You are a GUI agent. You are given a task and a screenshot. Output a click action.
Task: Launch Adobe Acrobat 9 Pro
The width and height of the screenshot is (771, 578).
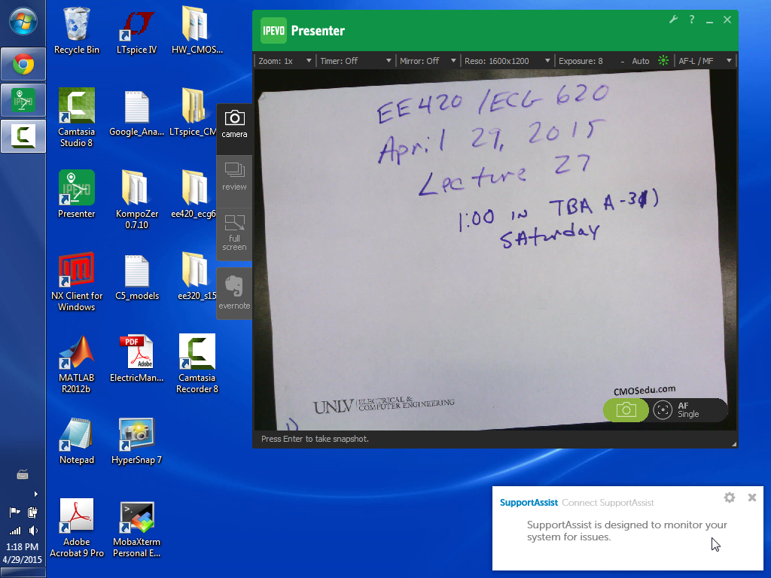(76, 528)
